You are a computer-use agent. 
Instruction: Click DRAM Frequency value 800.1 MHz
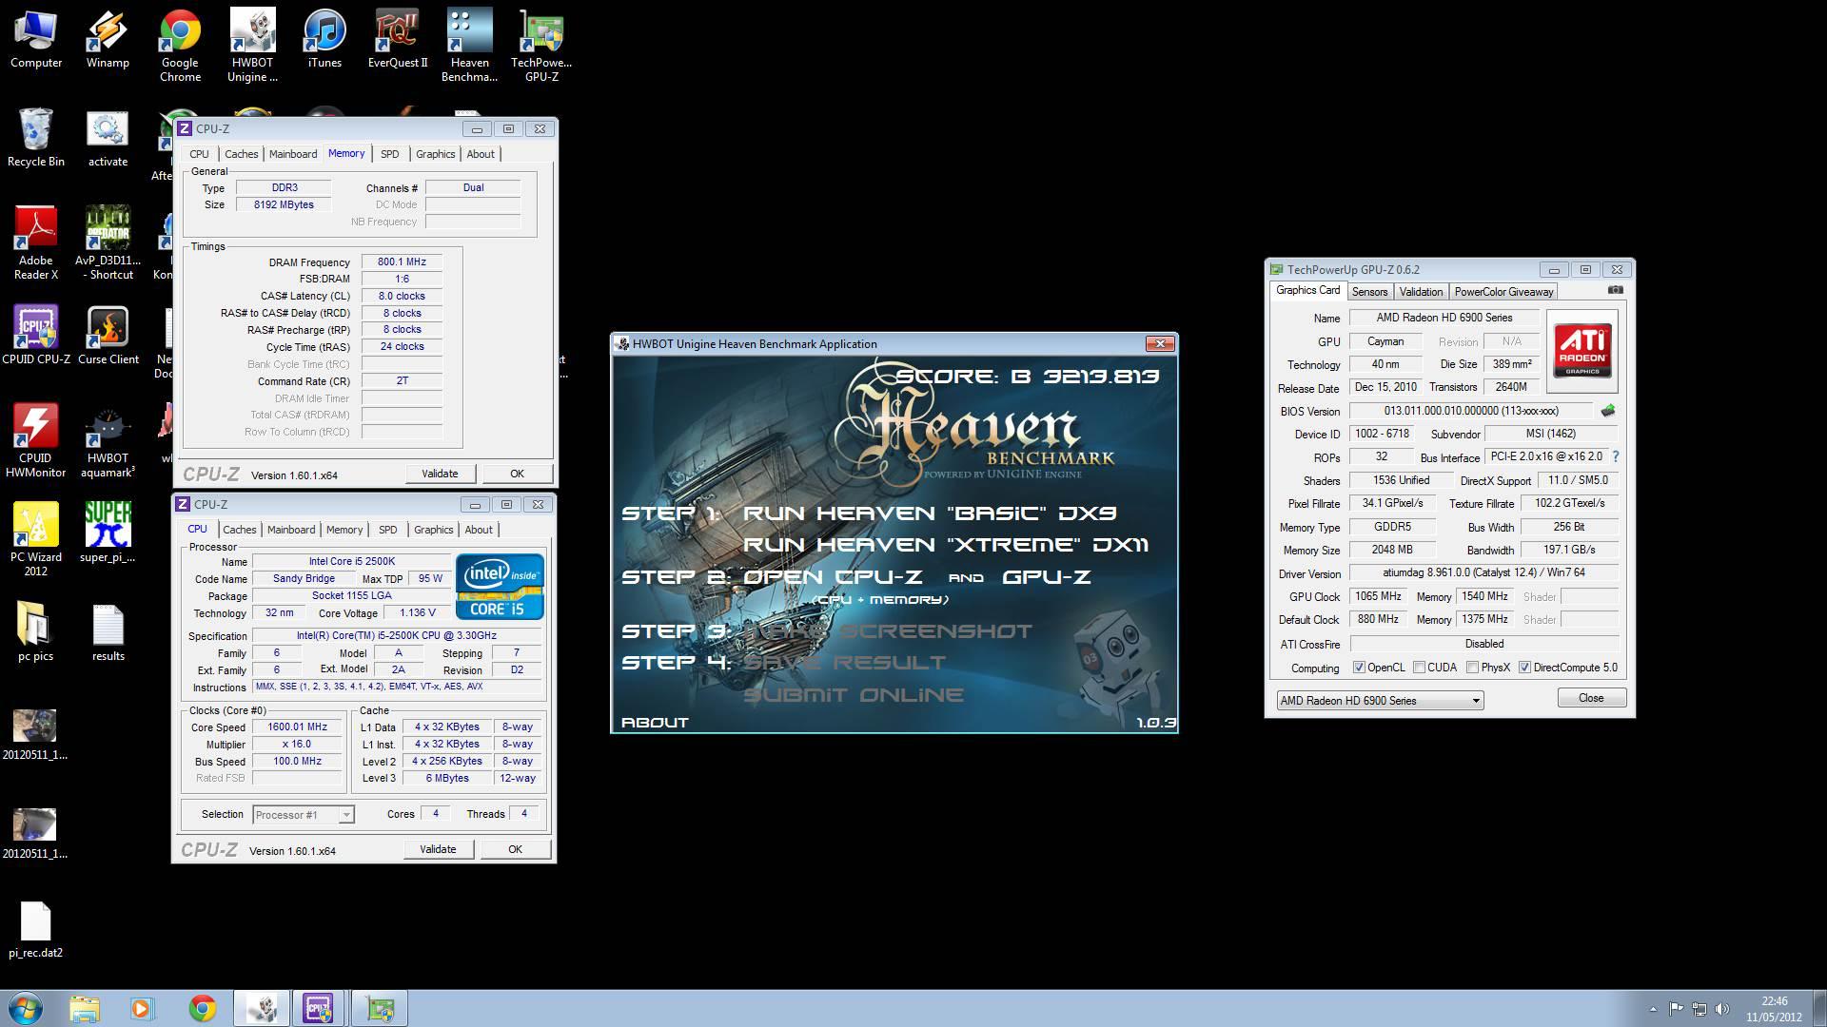click(x=402, y=262)
